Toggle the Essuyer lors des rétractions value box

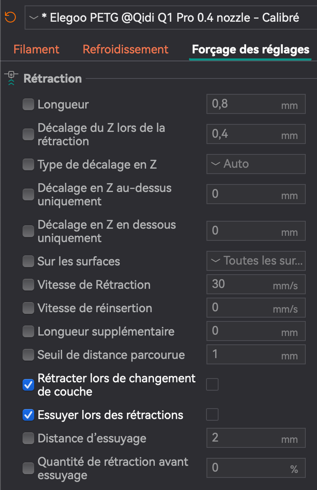[212, 415]
